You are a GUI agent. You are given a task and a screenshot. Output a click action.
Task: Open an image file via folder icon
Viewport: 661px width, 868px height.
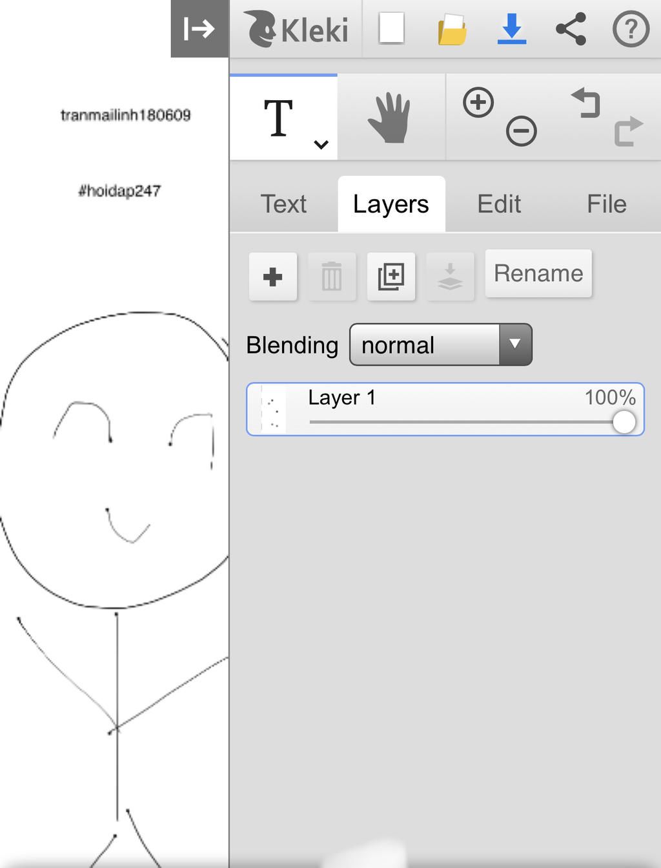pos(452,30)
